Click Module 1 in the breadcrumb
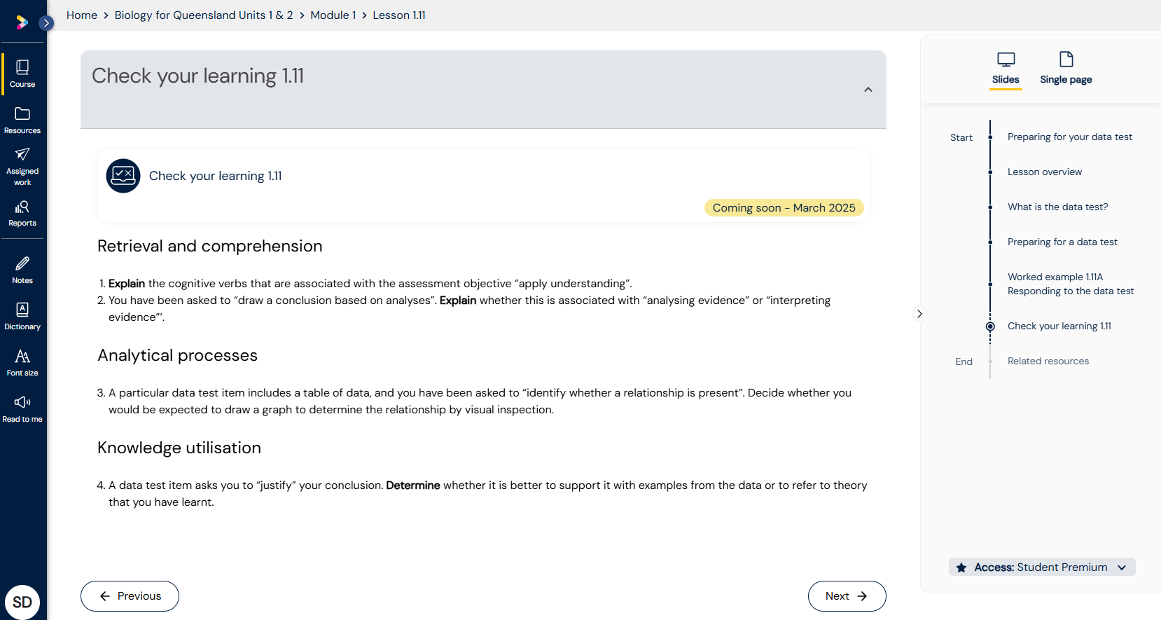The height and width of the screenshot is (620, 1161). tap(333, 15)
